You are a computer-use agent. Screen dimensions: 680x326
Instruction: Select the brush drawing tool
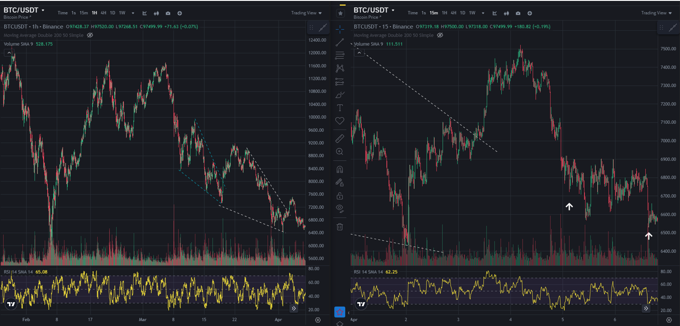pos(340,95)
